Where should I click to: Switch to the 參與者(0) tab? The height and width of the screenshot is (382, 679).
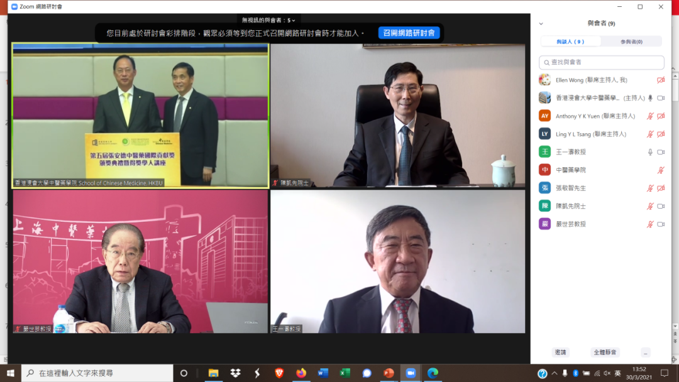(x=631, y=41)
